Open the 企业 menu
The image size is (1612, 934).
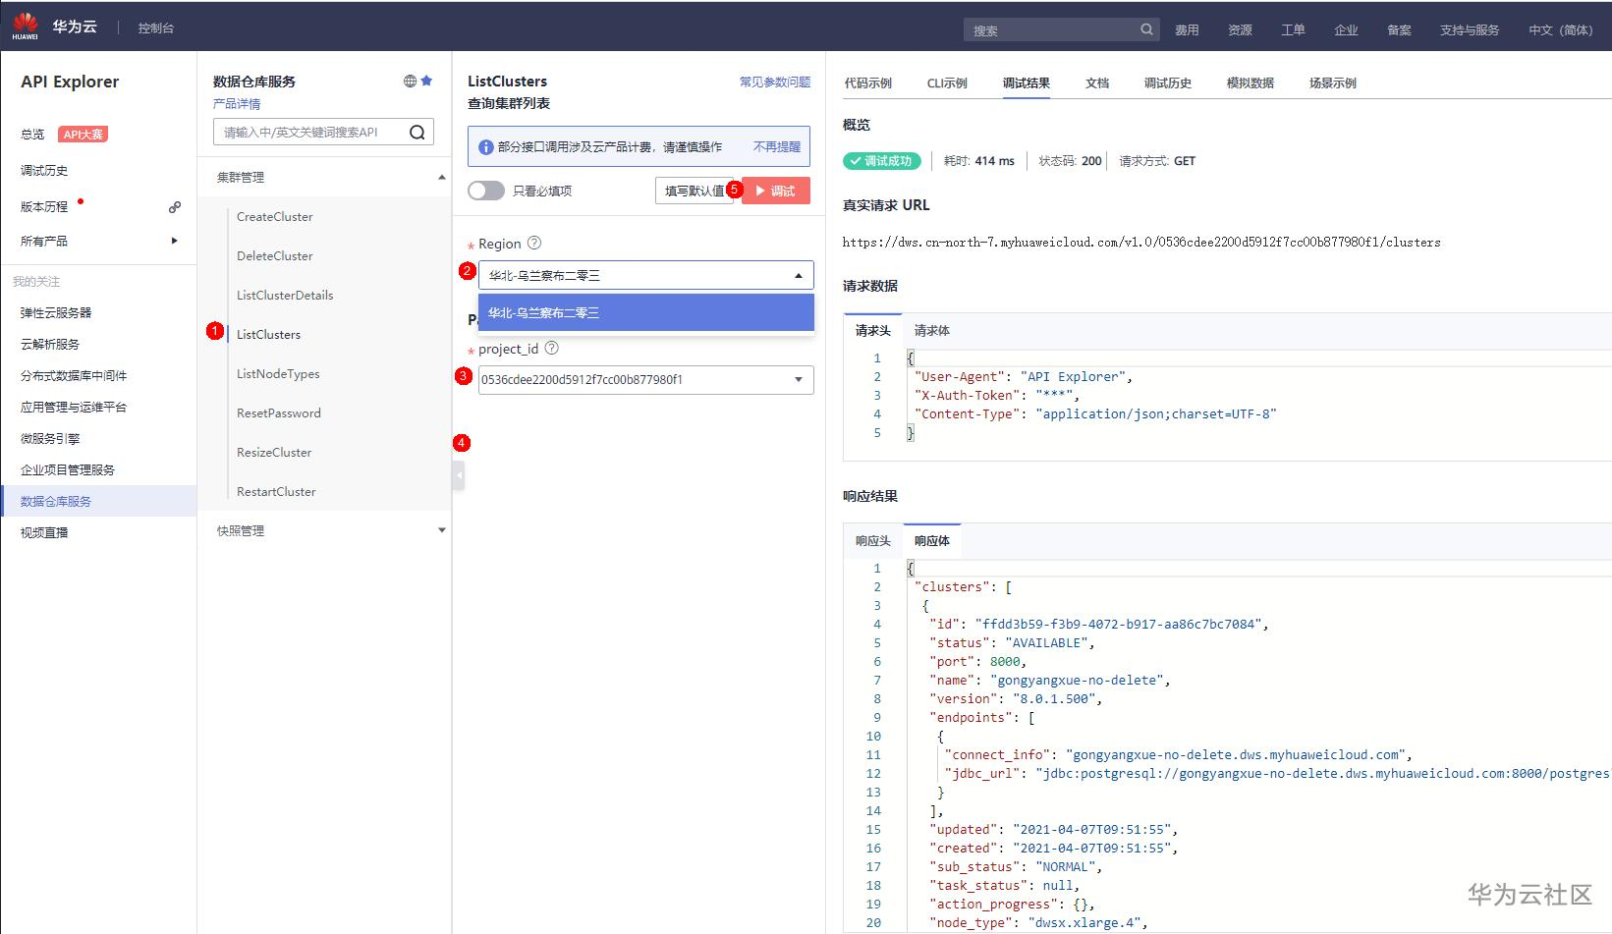[x=1346, y=30]
